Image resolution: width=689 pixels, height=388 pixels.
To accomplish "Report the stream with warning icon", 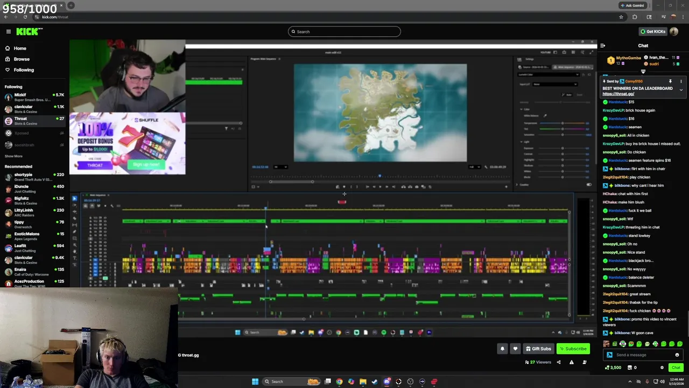I will point(571,362).
